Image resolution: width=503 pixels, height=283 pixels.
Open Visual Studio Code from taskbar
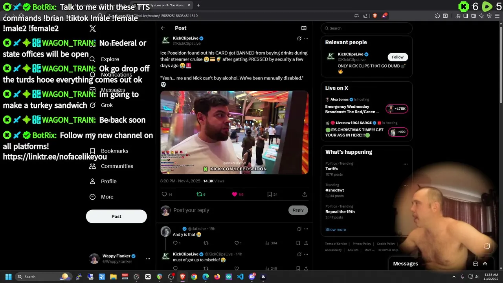pyautogui.click(x=240, y=277)
